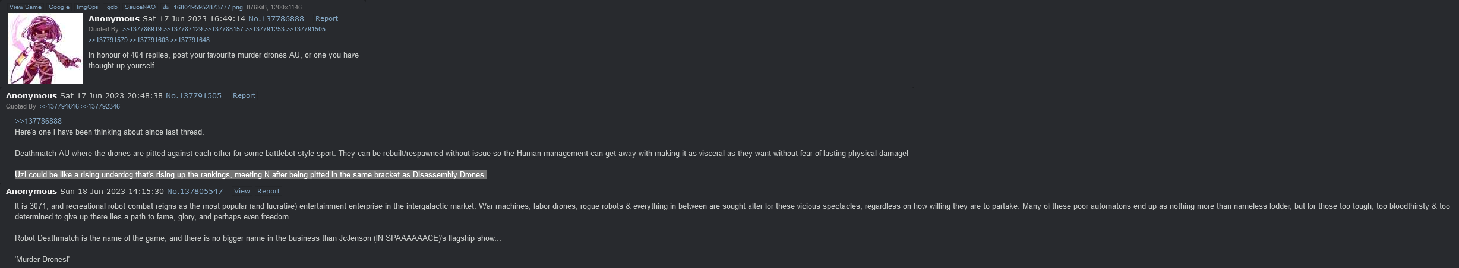The height and width of the screenshot is (268, 1459).
Task: Follow the >>137786888 quote link in reply body
Action: [x=38, y=121]
